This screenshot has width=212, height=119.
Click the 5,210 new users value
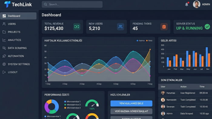[x=94, y=28]
